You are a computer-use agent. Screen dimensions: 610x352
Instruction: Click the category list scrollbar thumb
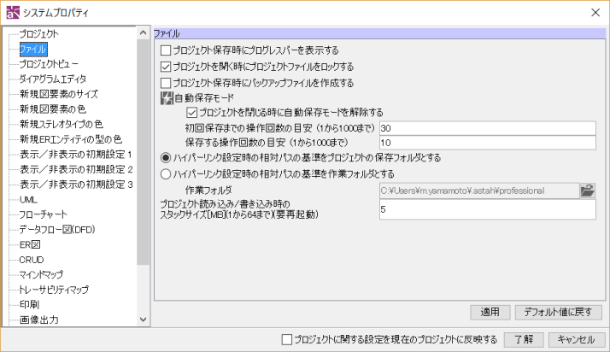pyautogui.click(x=144, y=152)
